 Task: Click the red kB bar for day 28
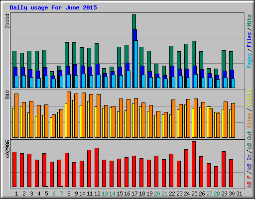[216, 177]
